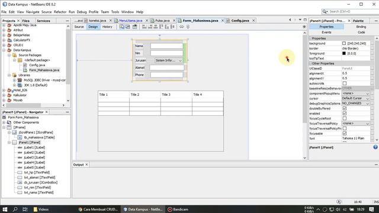Open the Code properties category
Screen dimensions: 379x213
coord(361,32)
